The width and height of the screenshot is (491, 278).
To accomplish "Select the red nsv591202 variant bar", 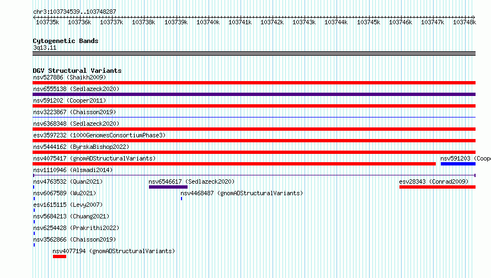I will point(254,106).
